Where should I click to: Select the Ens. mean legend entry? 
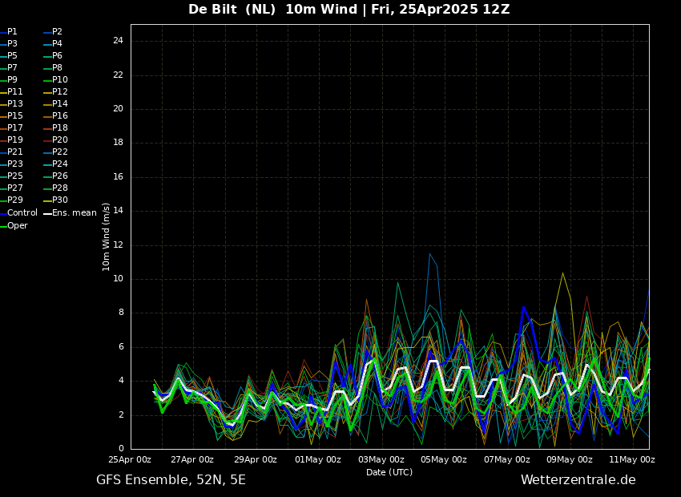[74, 213]
